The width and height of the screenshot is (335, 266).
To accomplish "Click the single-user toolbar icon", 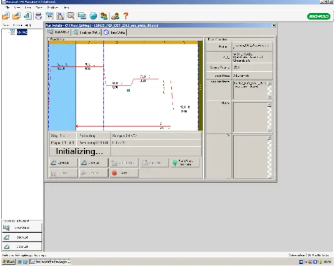I will [115, 16].
